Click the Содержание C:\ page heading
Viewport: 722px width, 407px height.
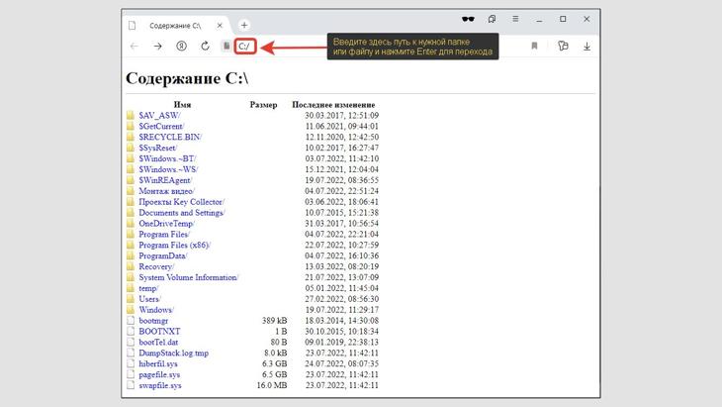point(187,78)
